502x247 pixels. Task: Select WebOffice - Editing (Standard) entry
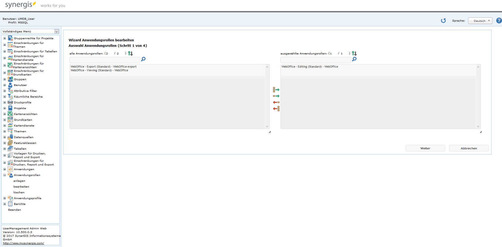click(310, 67)
